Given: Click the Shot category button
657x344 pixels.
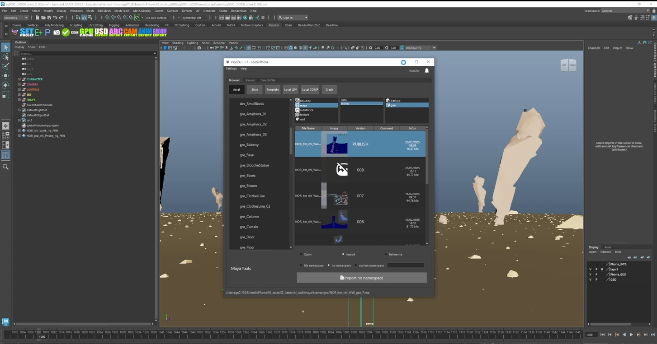Looking at the screenshot, I should [255, 89].
